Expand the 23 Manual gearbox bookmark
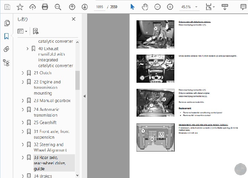Image resolution: width=248 pixels, height=178 pixels. coord(23,101)
